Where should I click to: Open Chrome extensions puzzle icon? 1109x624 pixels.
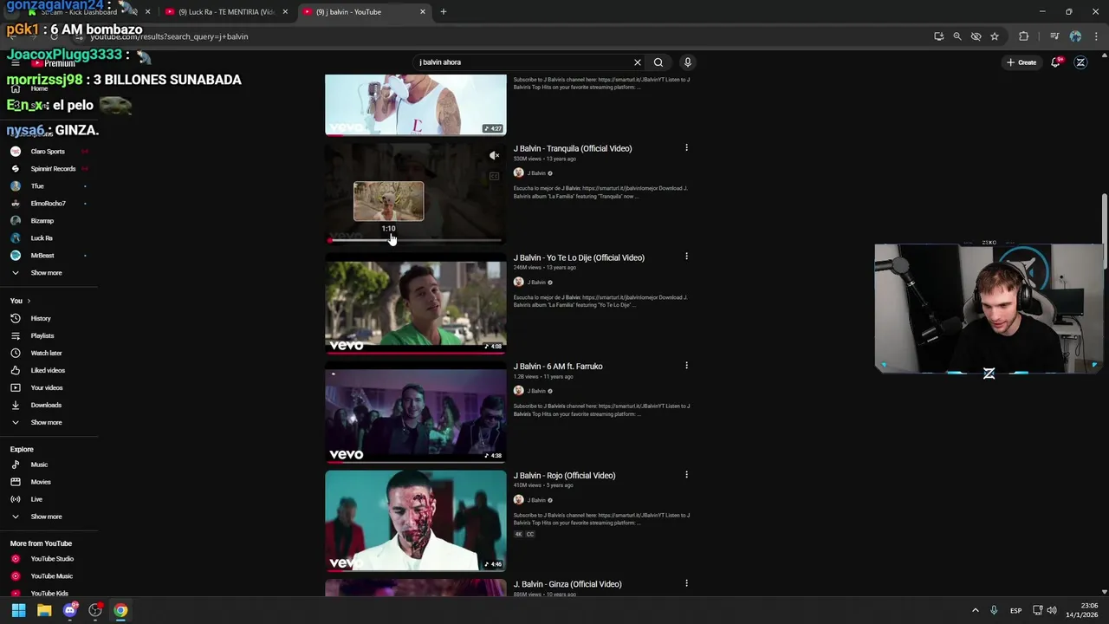[1024, 36]
